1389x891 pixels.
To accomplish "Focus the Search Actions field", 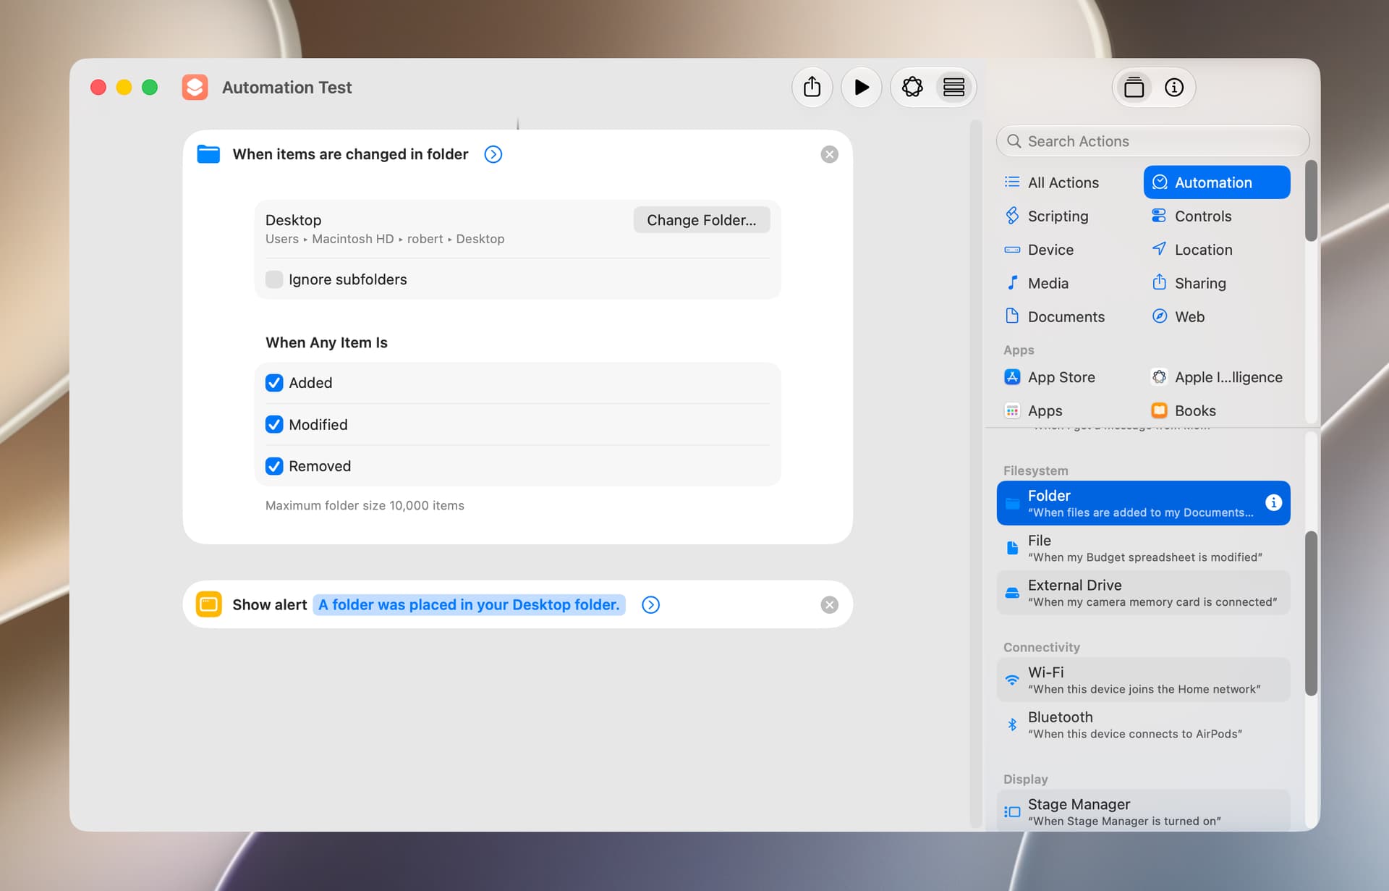I will point(1153,141).
